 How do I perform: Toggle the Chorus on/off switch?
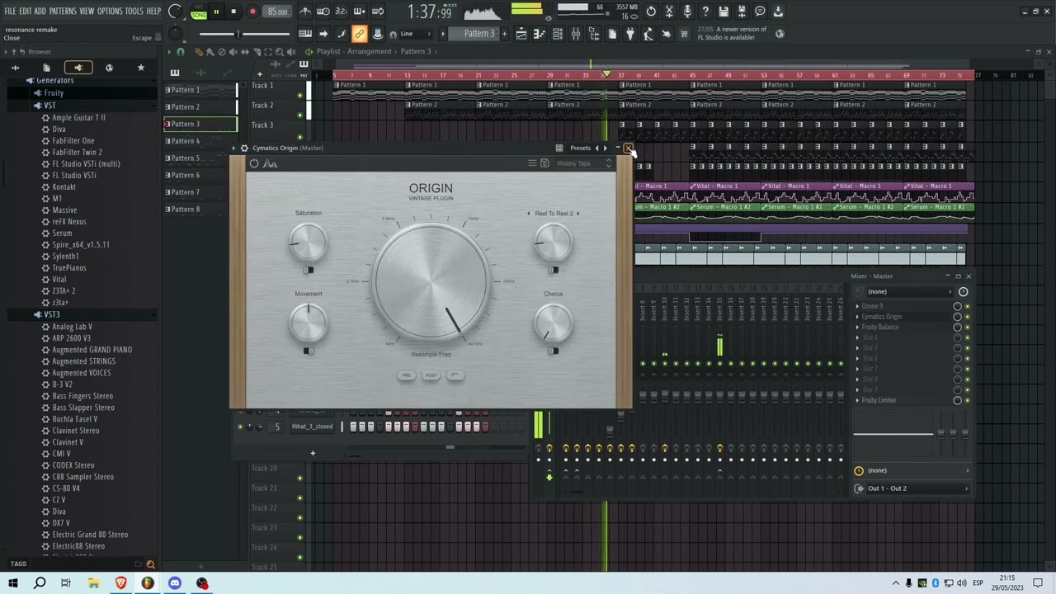pyautogui.click(x=553, y=351)
